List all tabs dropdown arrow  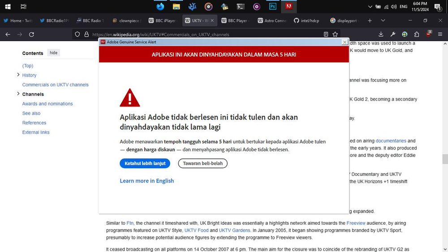pos(383,21)
